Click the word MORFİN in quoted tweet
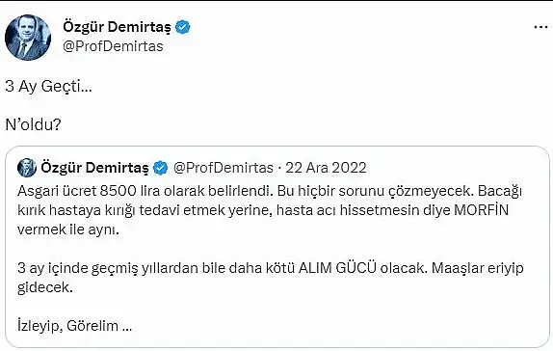Viewport: 553px width, 351px height. pyautogui.click(x=481, y=210)
